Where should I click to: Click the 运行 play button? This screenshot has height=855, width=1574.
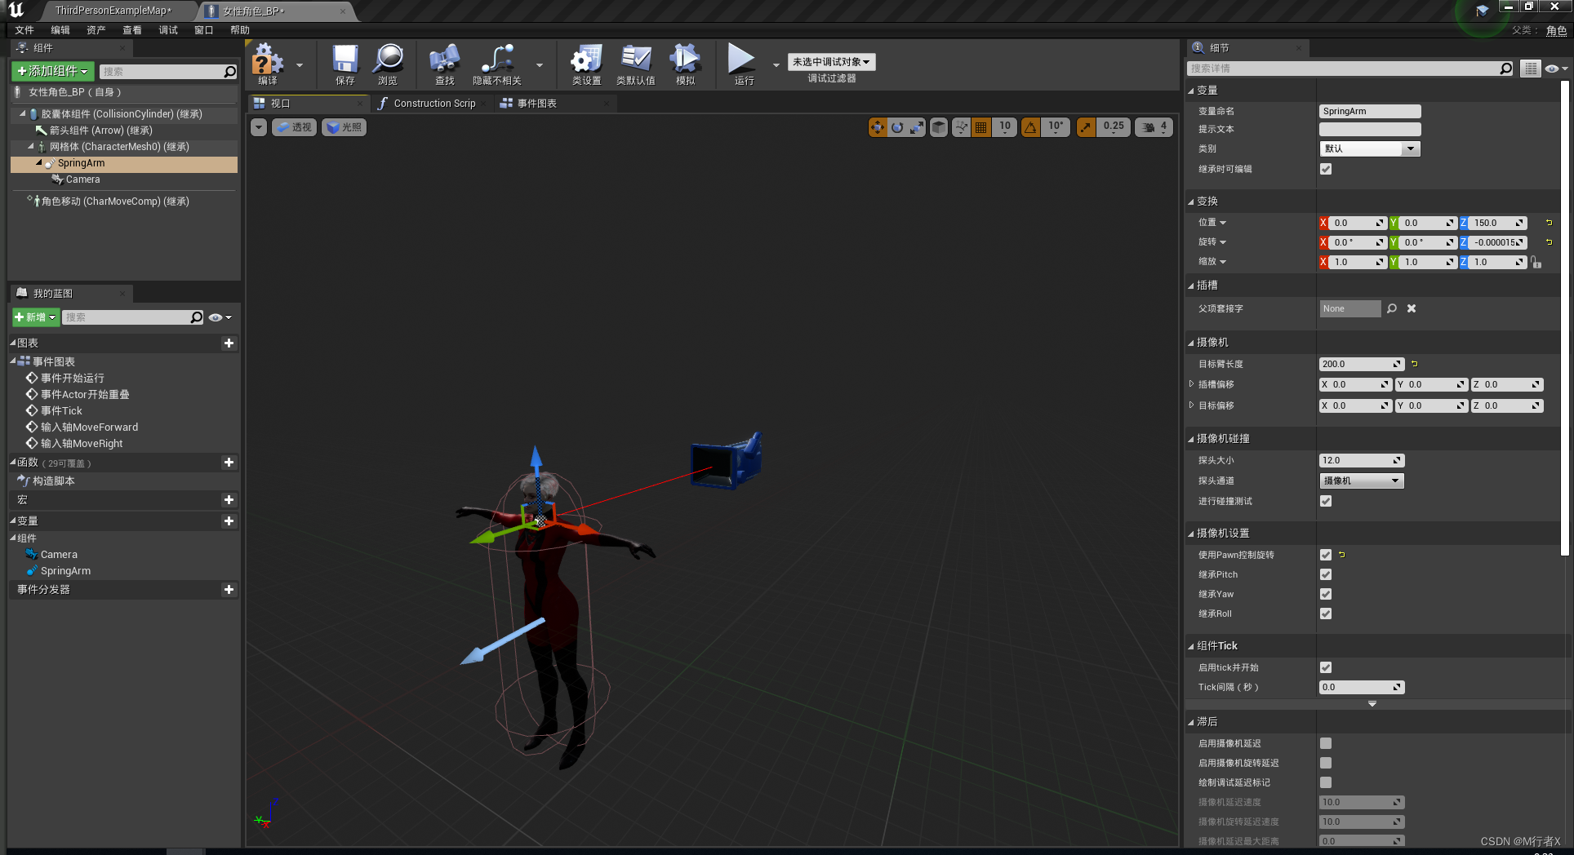point(743,64)
